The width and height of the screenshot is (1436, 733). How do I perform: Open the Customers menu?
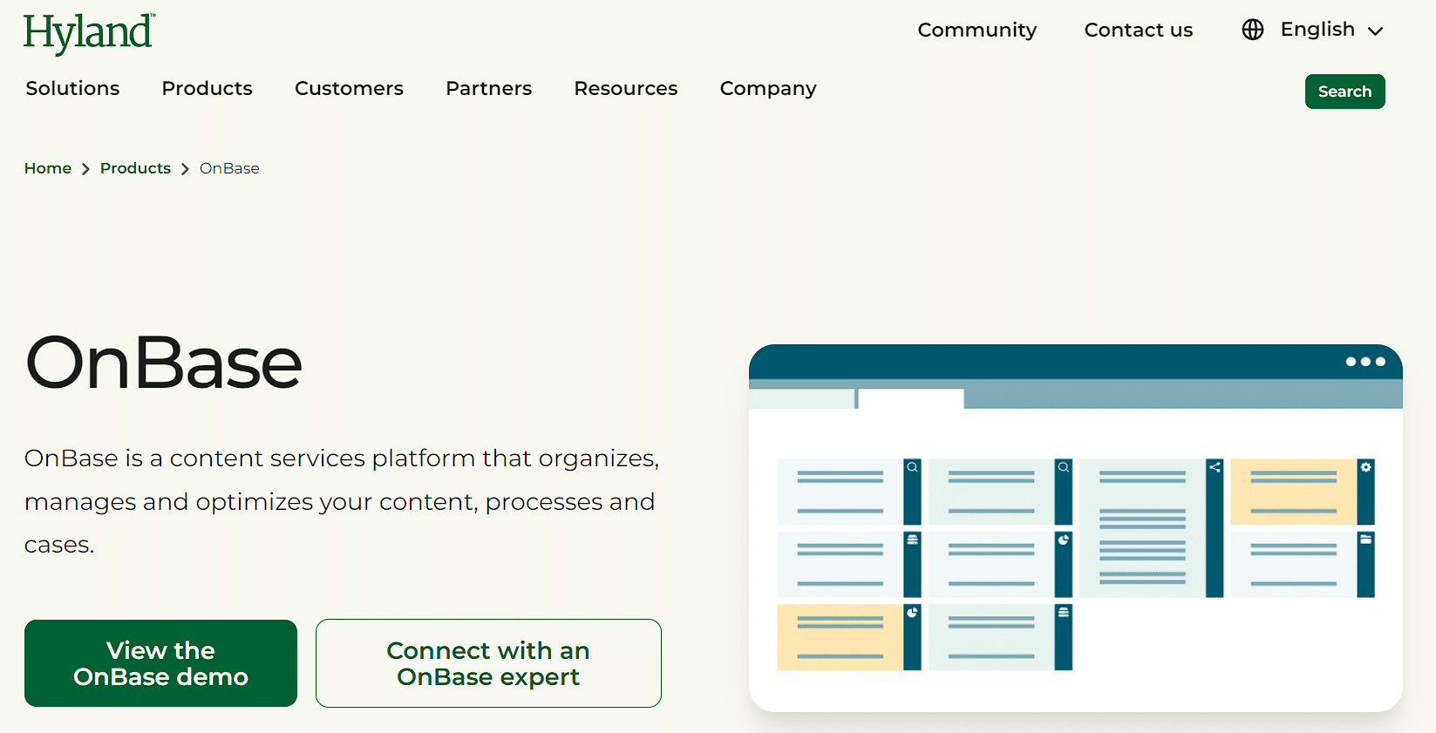pos(349,88)
